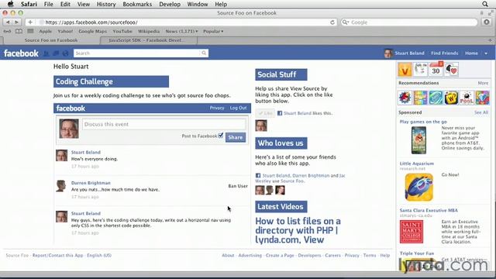Image resolution: width=496 pixels, height=279 pixels.
Task: Open Saint Mary's College ad image
Action: pos(412,232)
